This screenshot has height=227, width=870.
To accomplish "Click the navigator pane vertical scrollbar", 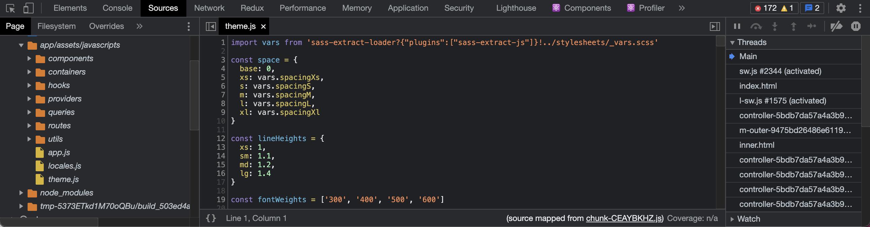I will pos(194,95).
